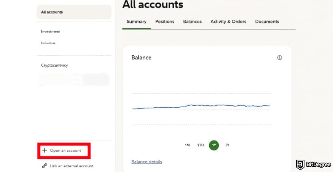This screenshot has width=333, height=172.
Task: Open the Balance info icon
Action: [x=280, y=58]
